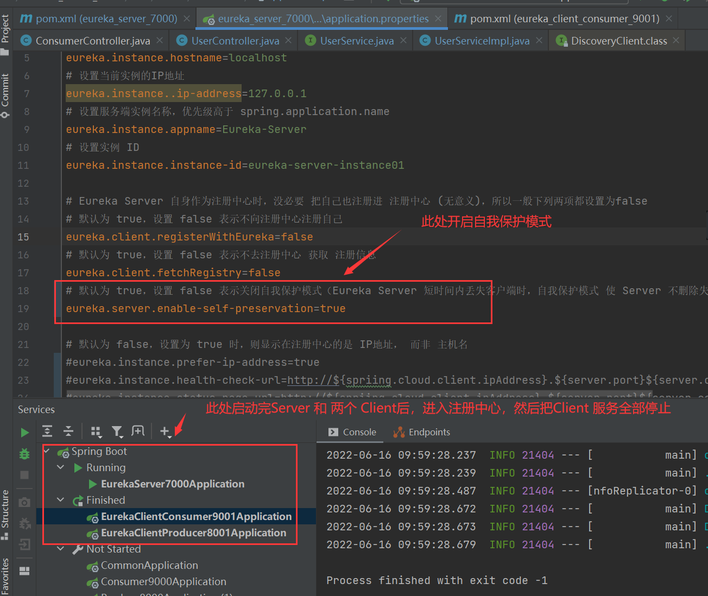Click the eureka.instance..ip-address=127.0.0.1 line
The height and width of the screenshot is (596, 708).
(186, 94)
